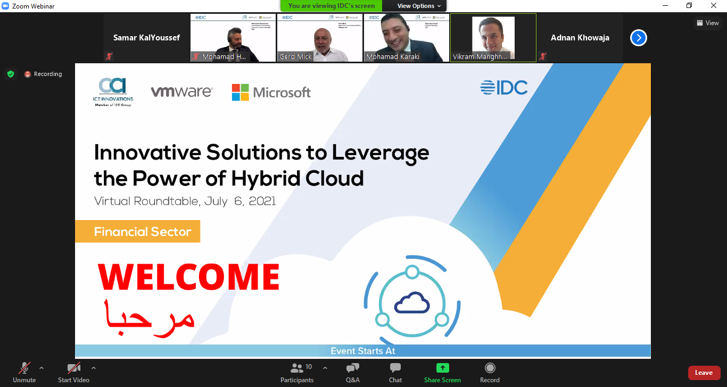The width and height of the screenshot is (727, 387).
Task: Click the green encryption shield icon
Action: (11, 74)
